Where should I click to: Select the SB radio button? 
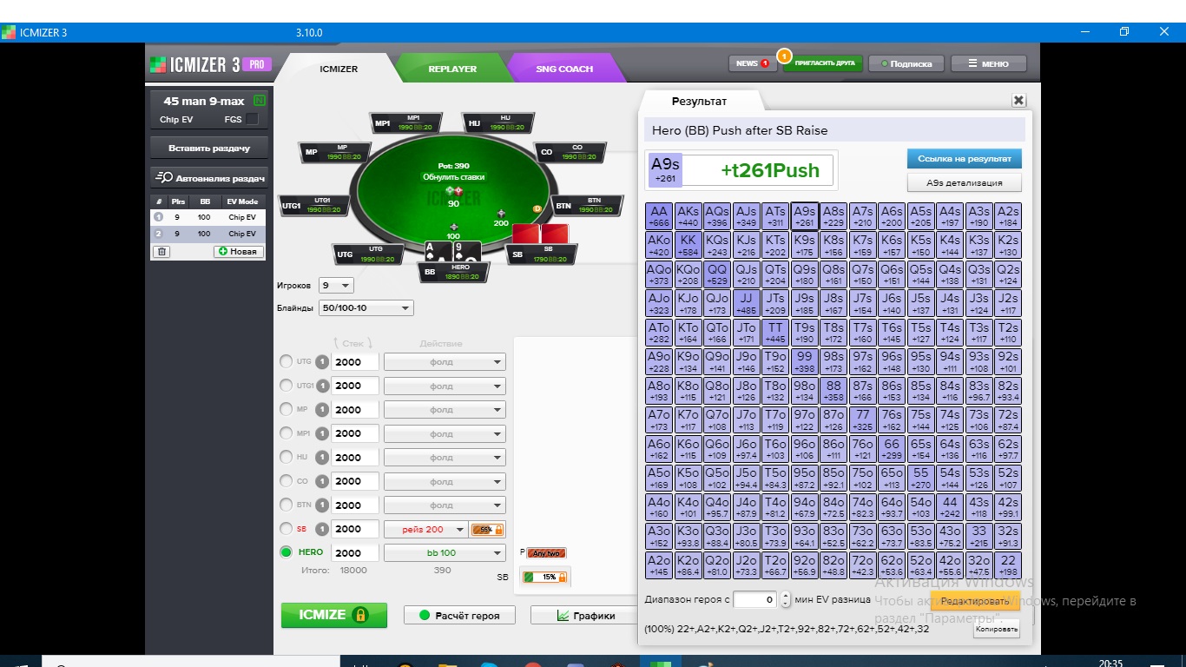[x=287, y=529]
